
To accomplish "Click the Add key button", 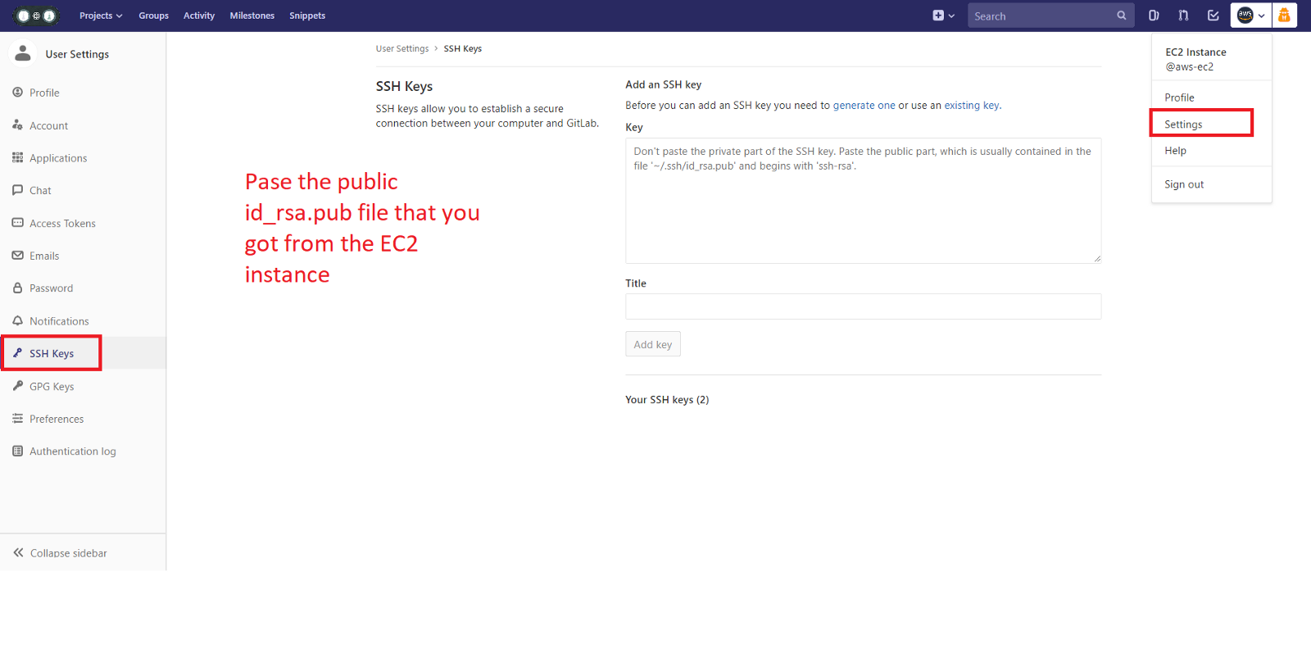I will click(653, 344).
